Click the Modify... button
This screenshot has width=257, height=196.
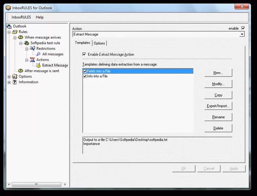click(x=218, y=84)
